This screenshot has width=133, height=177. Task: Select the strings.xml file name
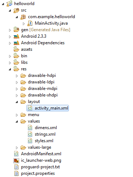click(x=45, y=134)
